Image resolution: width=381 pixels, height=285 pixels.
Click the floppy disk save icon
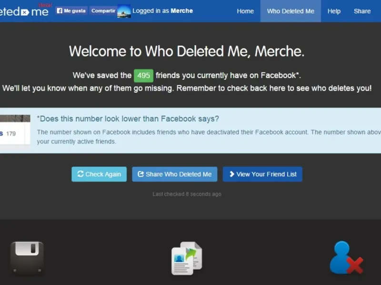[x=27, y=258]
